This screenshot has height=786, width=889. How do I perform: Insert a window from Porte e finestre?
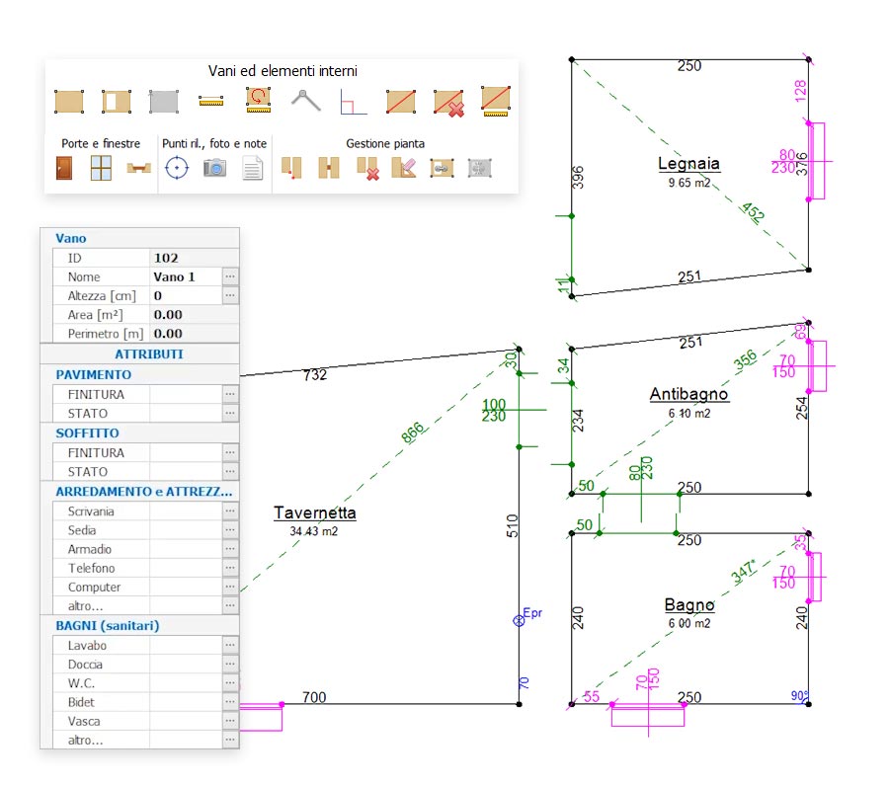coord(101,168)
